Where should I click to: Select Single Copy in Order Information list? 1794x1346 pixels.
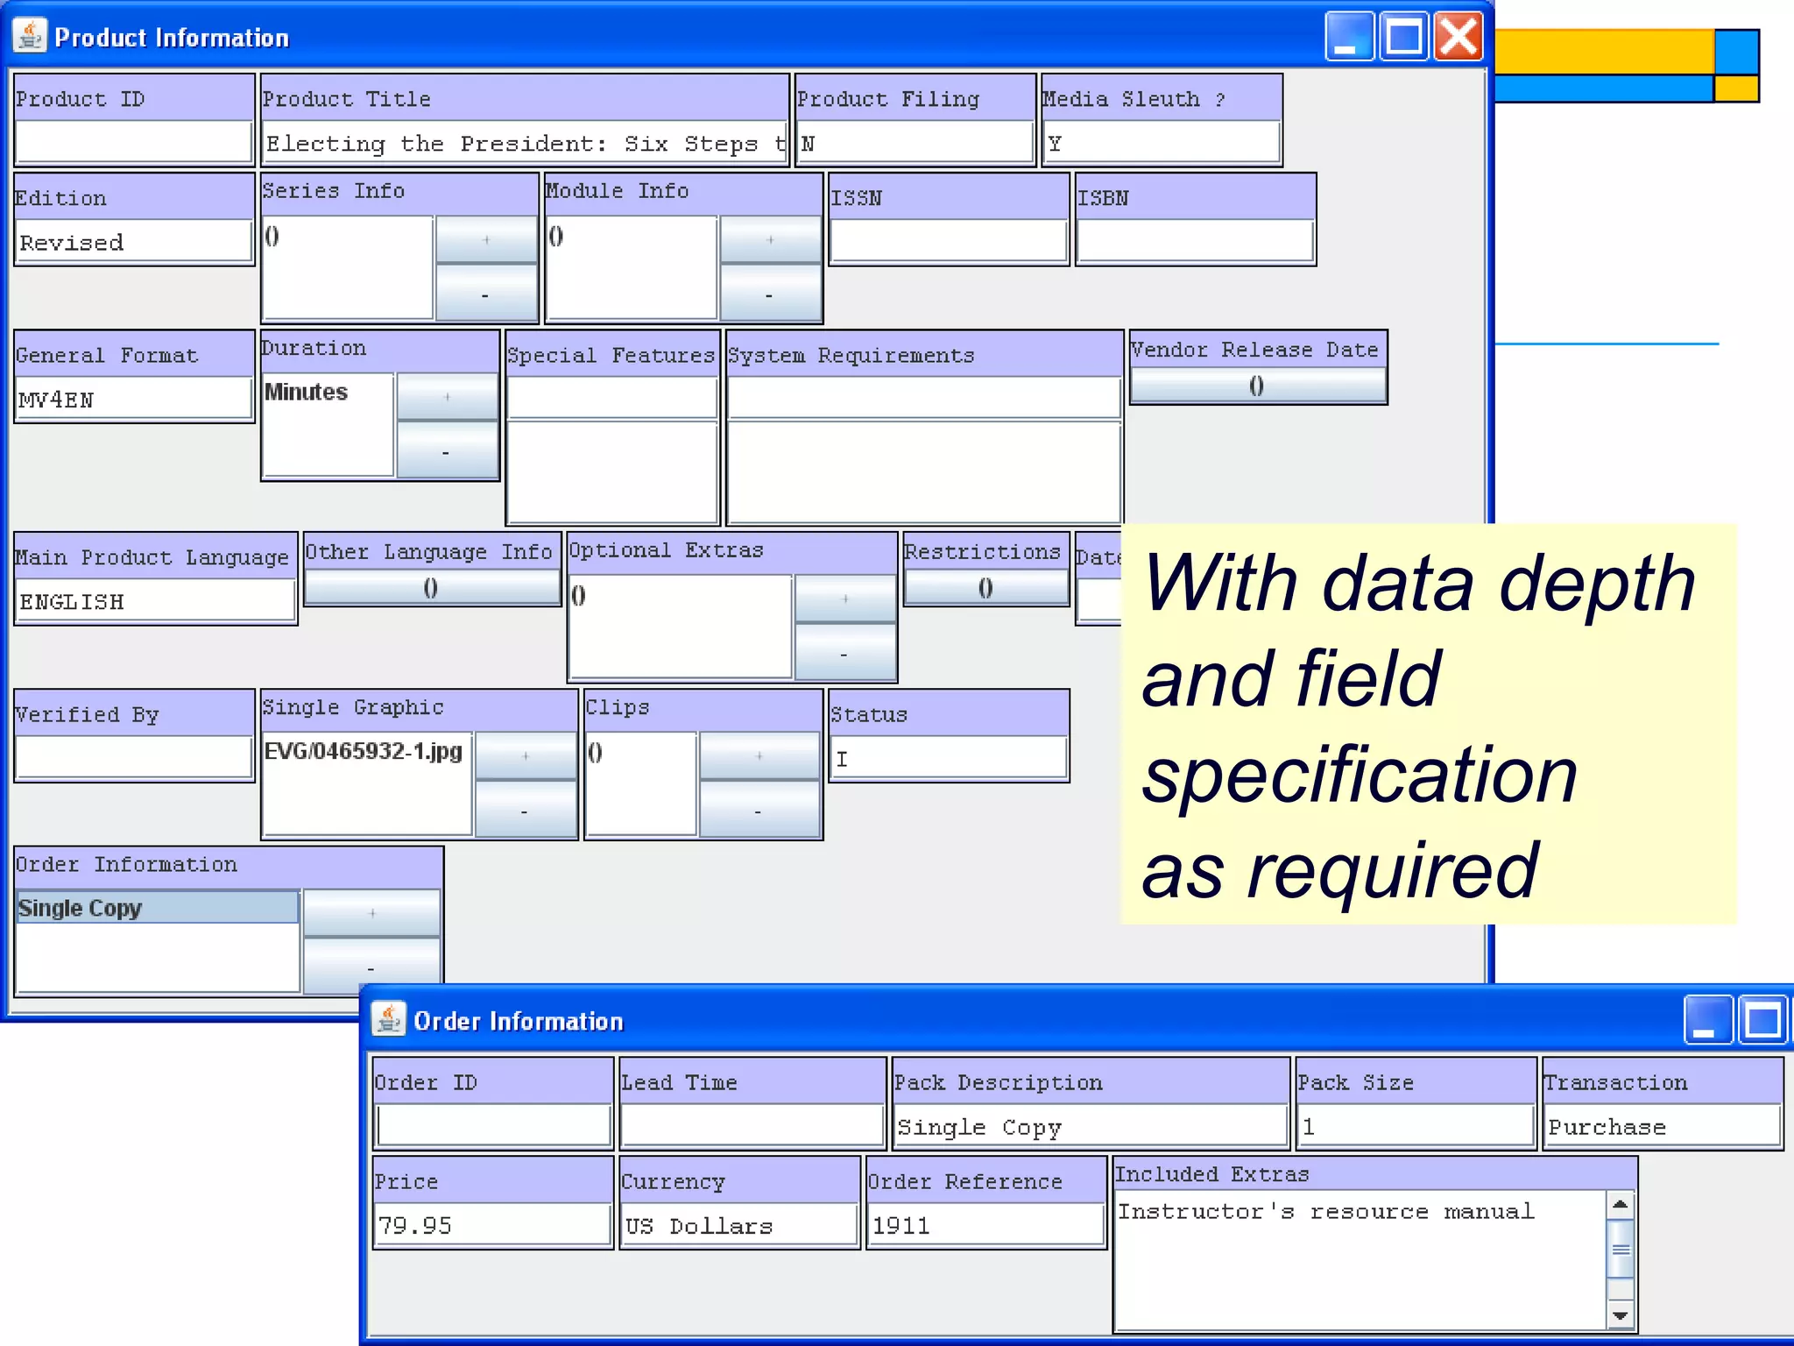pyautogui.click(x=158, y=908)
